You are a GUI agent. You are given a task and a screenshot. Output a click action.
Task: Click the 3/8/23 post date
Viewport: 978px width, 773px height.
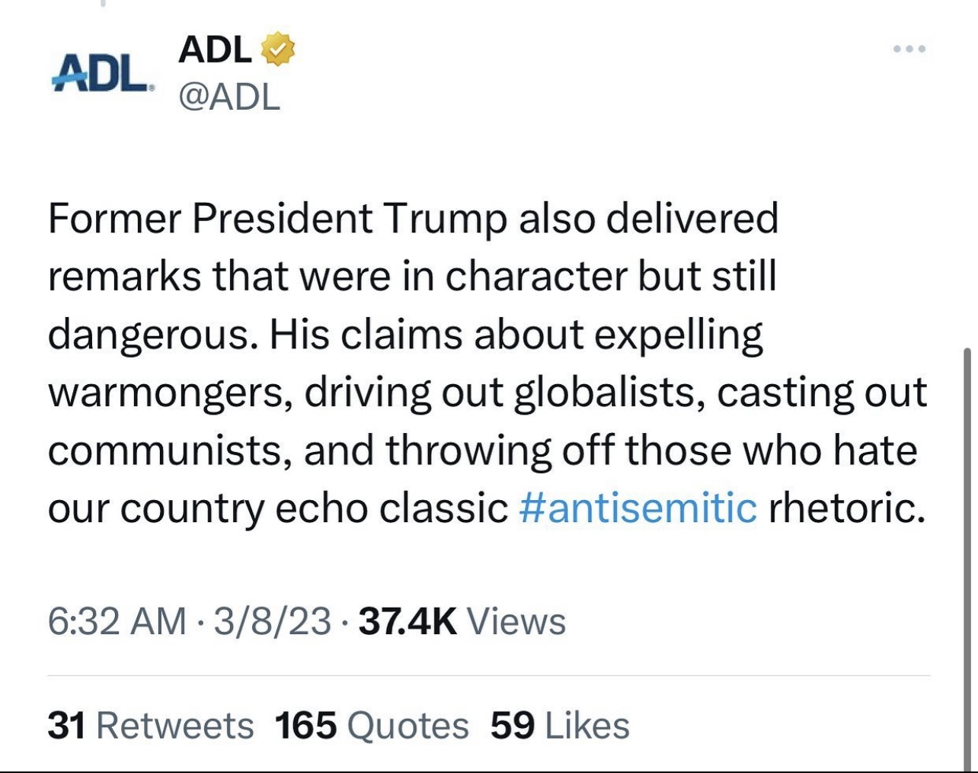coord(272,621)
